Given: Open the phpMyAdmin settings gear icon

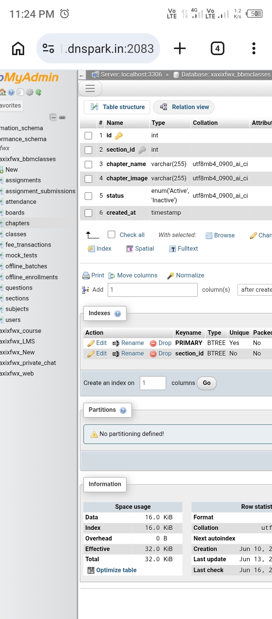Looking at the screenshot, I should 29,92.
